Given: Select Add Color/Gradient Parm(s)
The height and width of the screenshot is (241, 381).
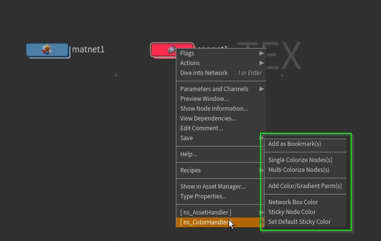Looking at the screenshot, I should click(305, 186).
